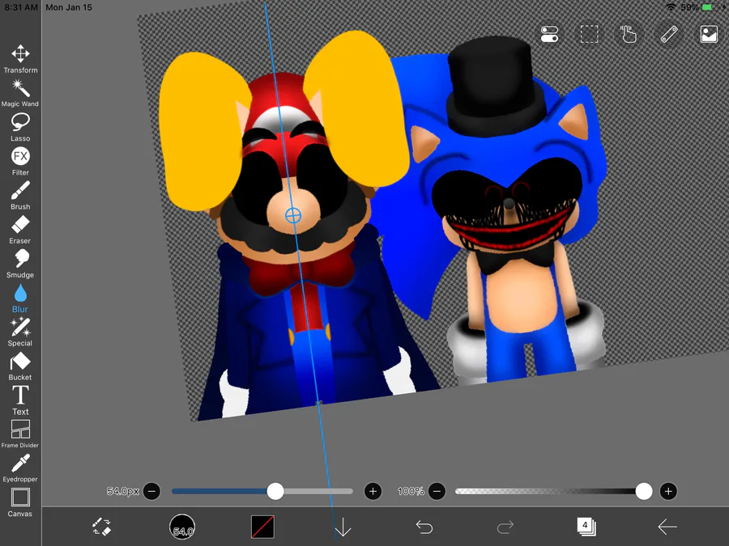Screen dimensions: 729x546
Task: Open the ruler tool
Action: 669,34
